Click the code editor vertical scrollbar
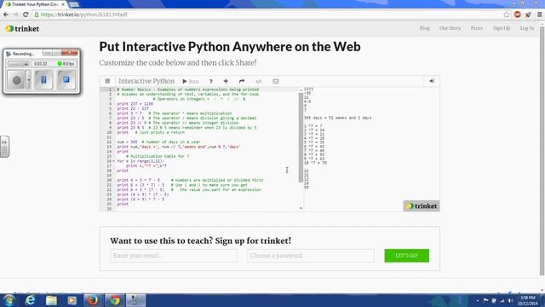 pos(301,137)
